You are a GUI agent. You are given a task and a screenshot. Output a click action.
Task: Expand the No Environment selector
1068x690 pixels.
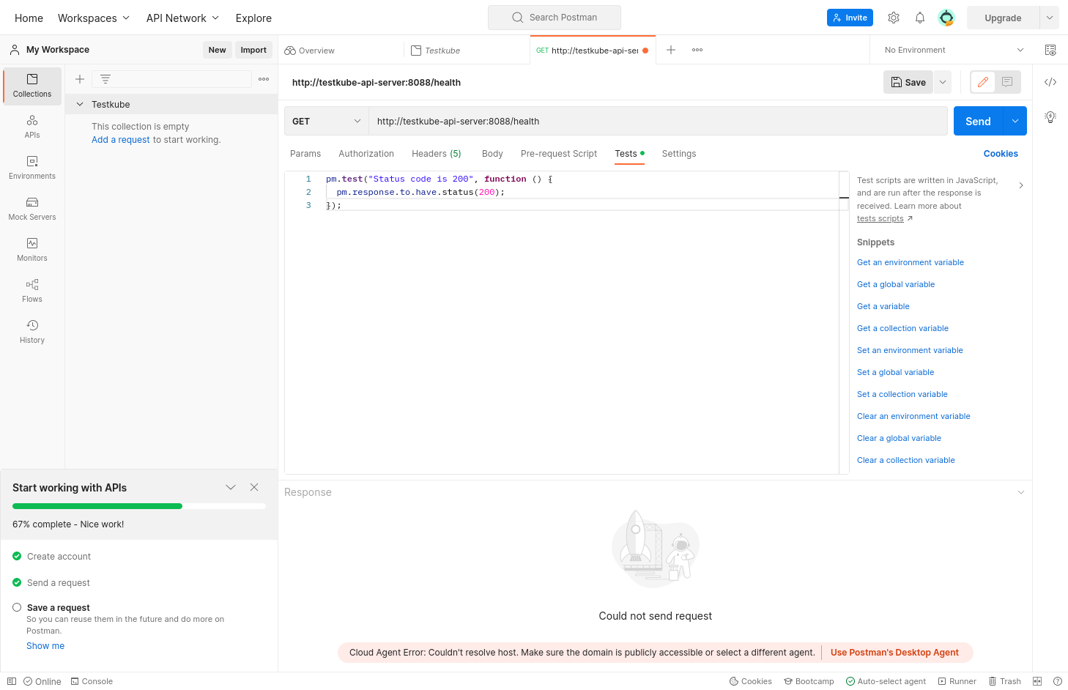[x=954, y=50]
